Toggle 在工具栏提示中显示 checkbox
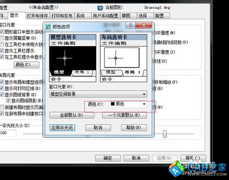The image size is (229, 180). pyautogui.click(x=1, y=57)
